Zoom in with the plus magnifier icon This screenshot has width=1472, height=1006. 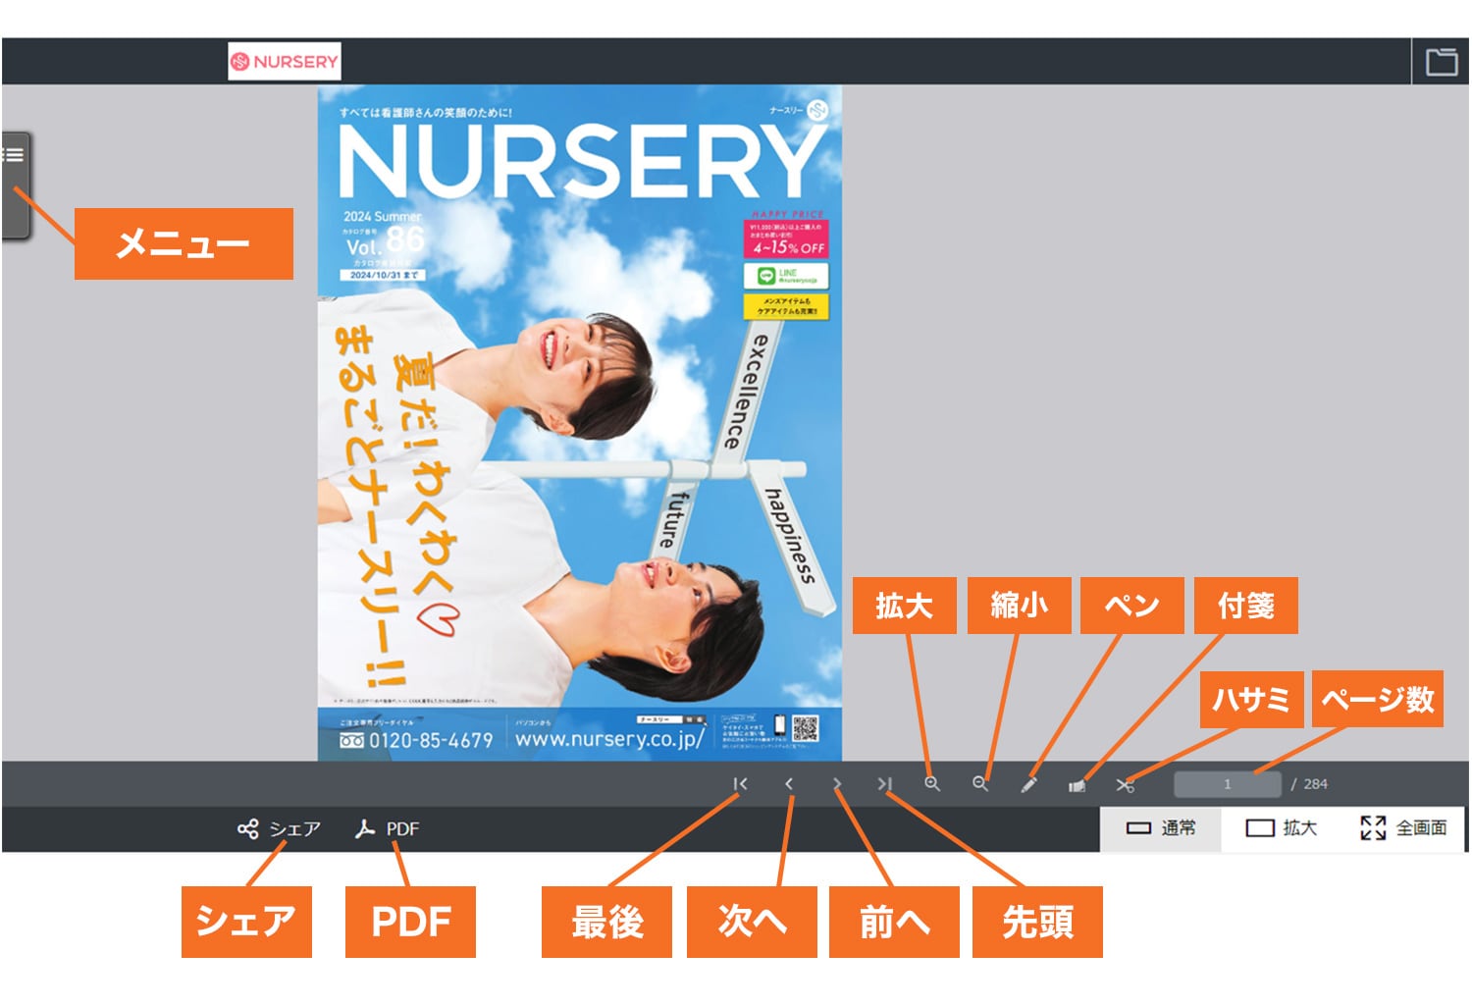(932, 783)
